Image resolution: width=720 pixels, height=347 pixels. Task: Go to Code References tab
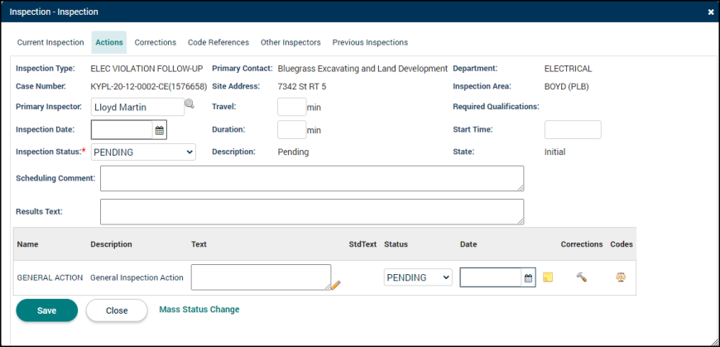click(x=218, y=42)
